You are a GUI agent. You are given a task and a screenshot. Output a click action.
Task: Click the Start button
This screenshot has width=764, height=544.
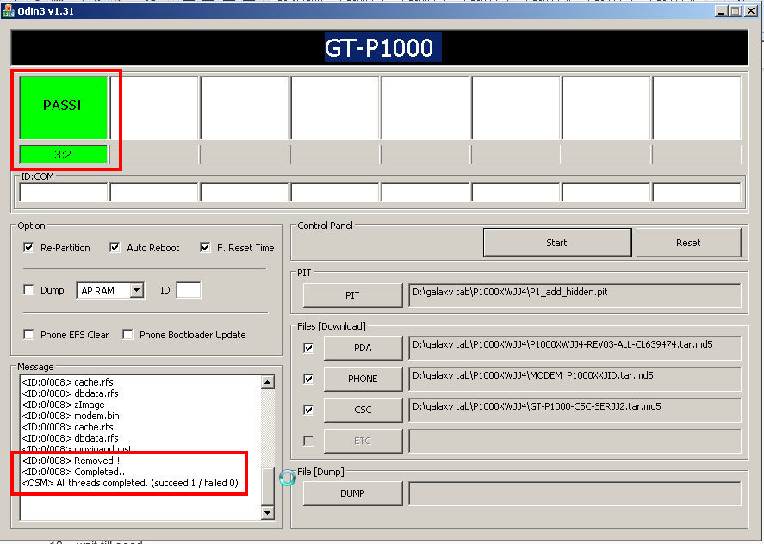(557, 243)
